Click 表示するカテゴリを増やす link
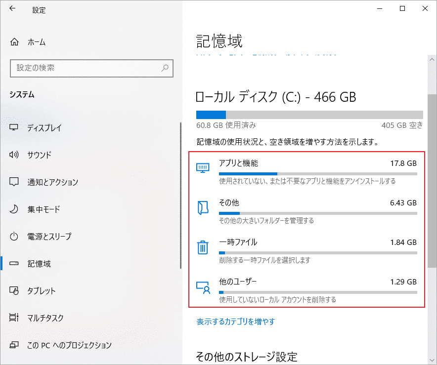 pos(236,322)
